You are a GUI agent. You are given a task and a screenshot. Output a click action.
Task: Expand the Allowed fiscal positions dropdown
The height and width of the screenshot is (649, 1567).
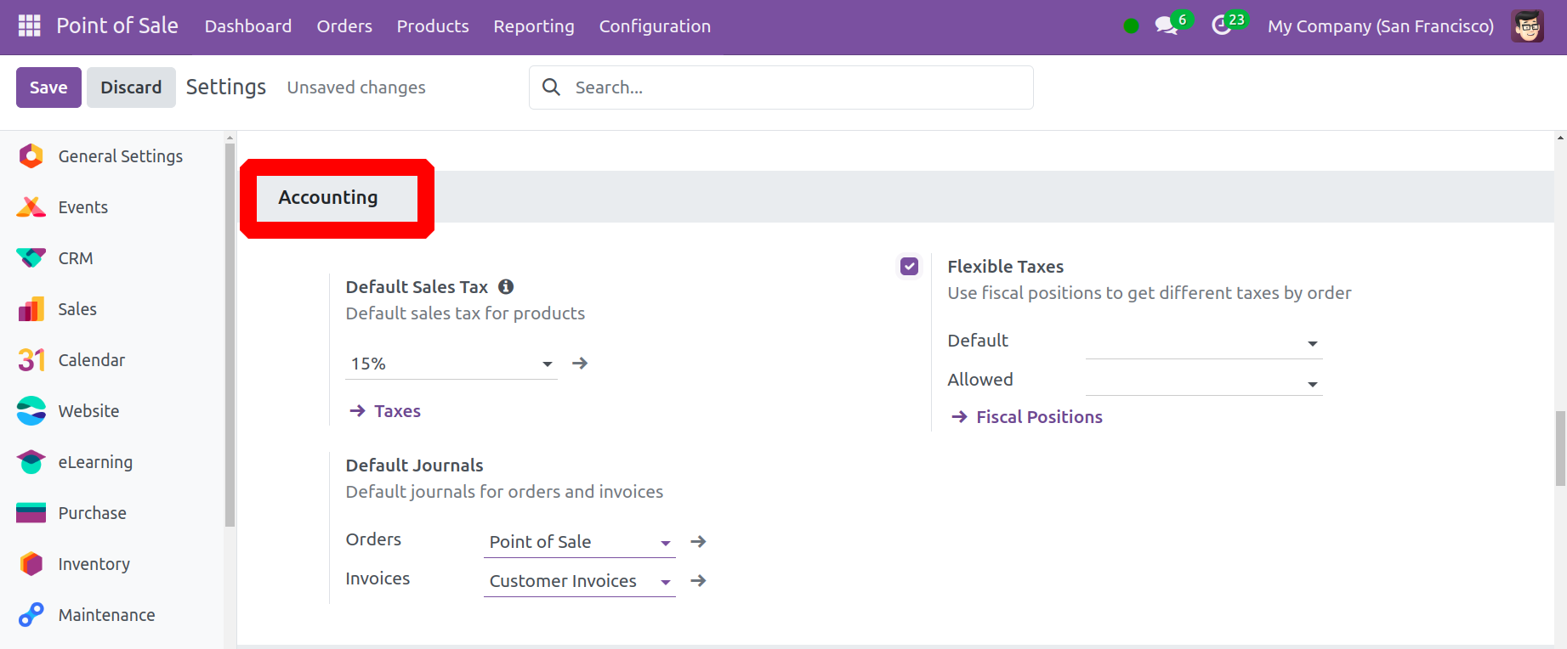pyautogui.click(x=1312, y=385)
